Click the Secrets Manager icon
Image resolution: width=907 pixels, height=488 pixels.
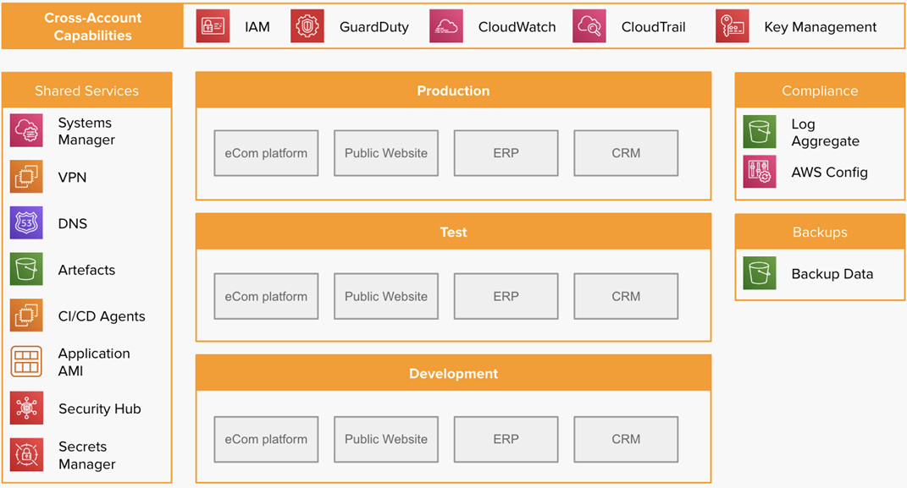[x=26, y=454]
